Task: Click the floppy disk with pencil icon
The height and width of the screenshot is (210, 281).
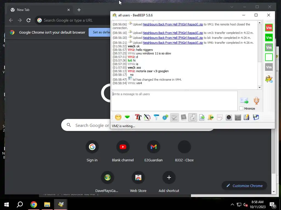Action: [247, 117]
